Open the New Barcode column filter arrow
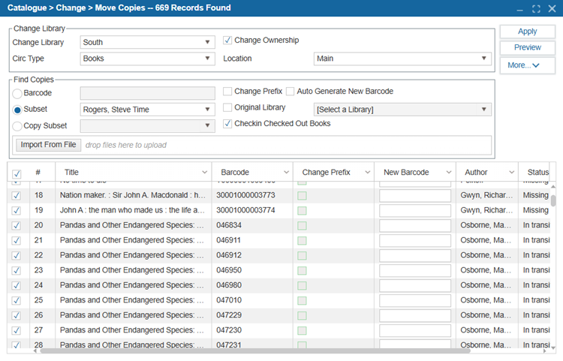The image size is (563, 361). tap(449, 173)
